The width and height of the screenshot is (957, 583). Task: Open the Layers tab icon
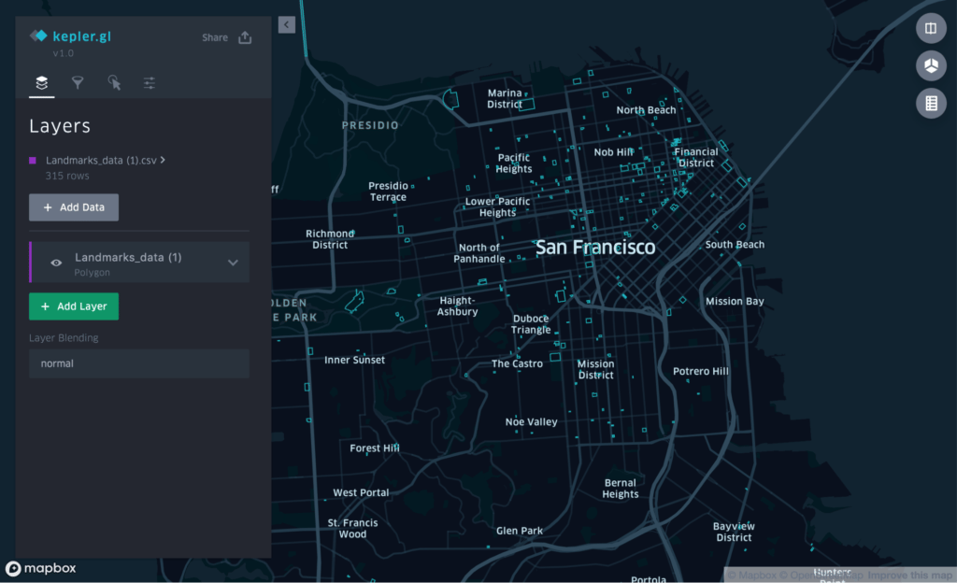tap(41, 82)
